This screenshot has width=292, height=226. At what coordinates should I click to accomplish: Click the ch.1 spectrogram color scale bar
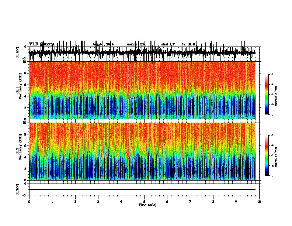click(267, 95)
